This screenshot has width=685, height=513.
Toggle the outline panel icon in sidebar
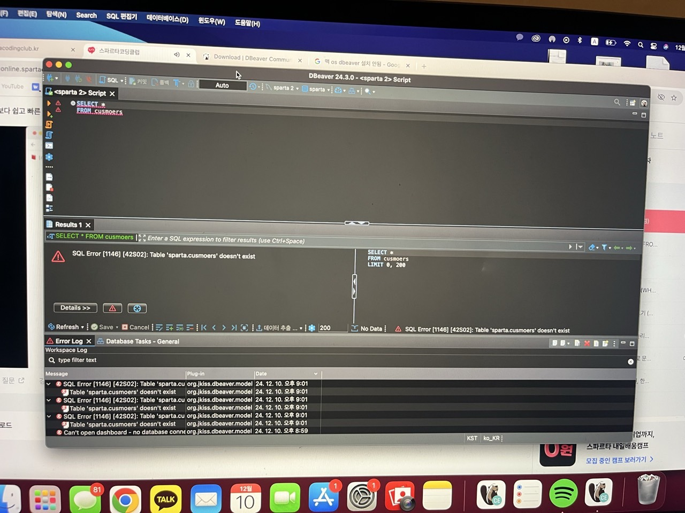pyautogui.click(x=49, y=208)
